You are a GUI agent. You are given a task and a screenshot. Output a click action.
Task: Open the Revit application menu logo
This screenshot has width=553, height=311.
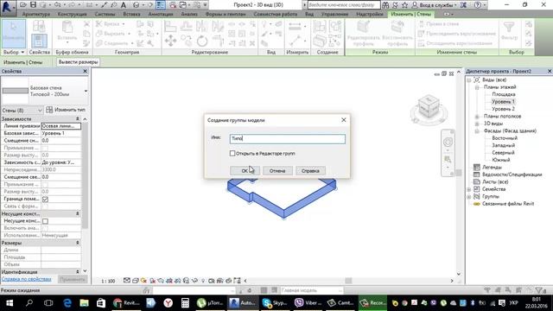[7, 7]
